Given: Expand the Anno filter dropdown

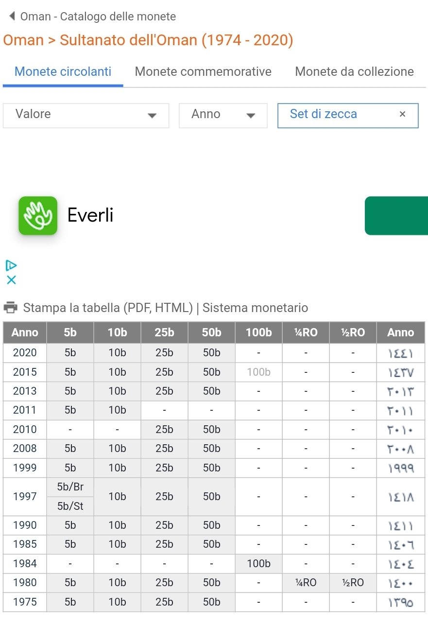Looking at the screenshot, I should pyautogui.click(x=223, y=115).
